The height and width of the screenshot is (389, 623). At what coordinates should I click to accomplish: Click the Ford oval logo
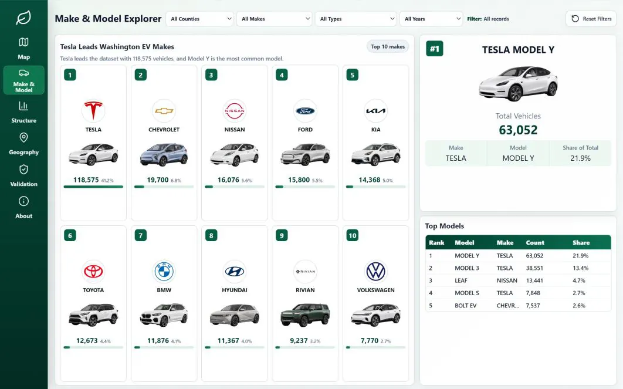[305, 110]
